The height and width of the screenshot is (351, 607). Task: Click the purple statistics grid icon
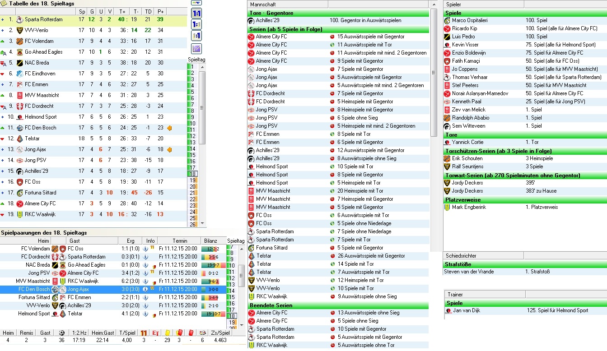(196, 49)
